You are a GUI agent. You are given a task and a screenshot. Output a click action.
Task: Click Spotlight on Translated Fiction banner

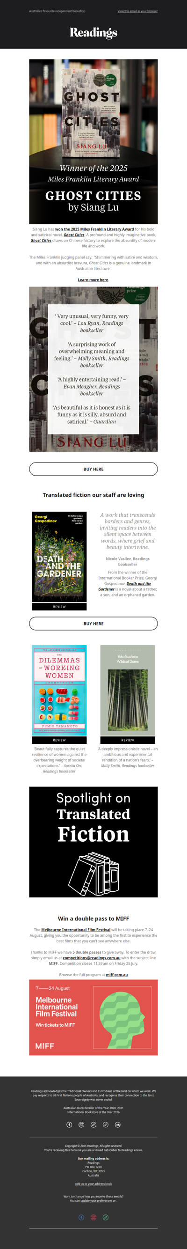[x=93, y=842]
